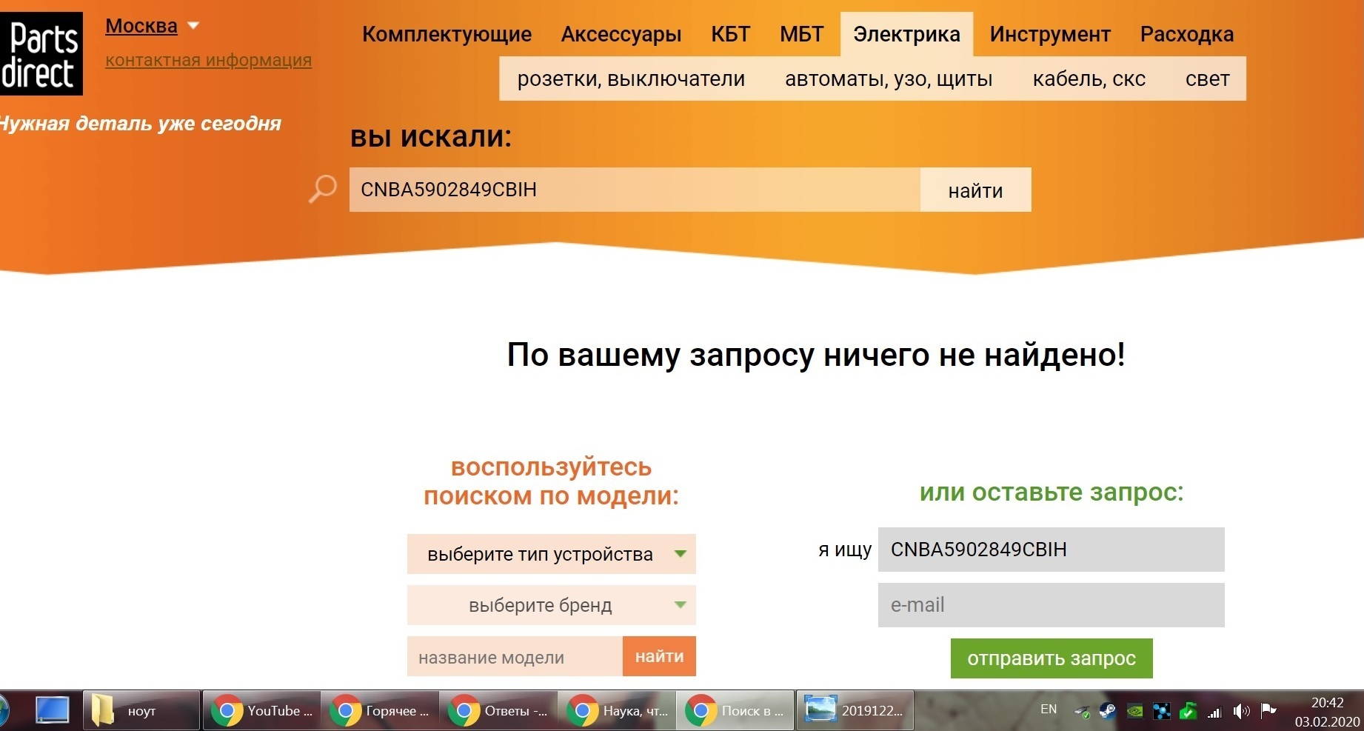
Task: Select the Инструмент menu tab
Action: click(x=1049, y=34)
